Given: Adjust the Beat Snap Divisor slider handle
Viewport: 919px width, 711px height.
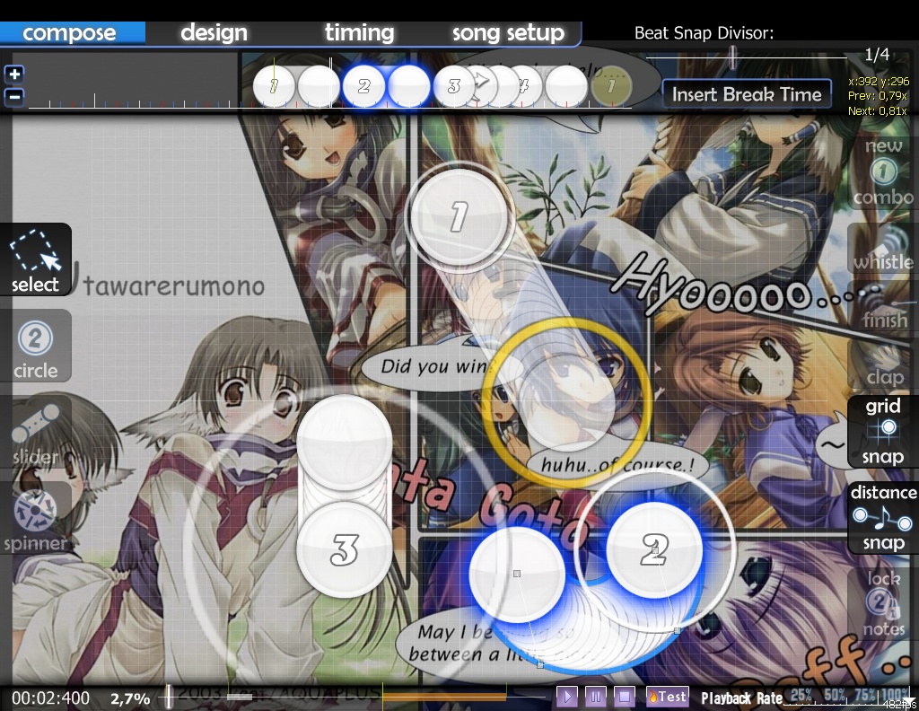Looking at the screenshot, I should click(x=732, y=57).
